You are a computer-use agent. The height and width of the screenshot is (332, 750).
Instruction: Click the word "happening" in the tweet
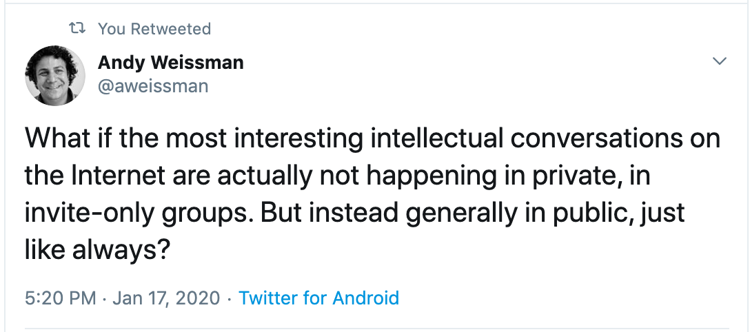point(425,176)
